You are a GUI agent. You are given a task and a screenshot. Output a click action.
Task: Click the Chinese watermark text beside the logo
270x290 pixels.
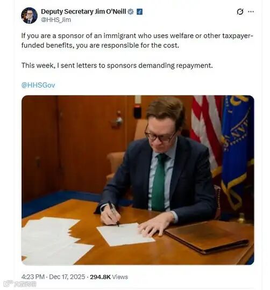click(25, 284)
